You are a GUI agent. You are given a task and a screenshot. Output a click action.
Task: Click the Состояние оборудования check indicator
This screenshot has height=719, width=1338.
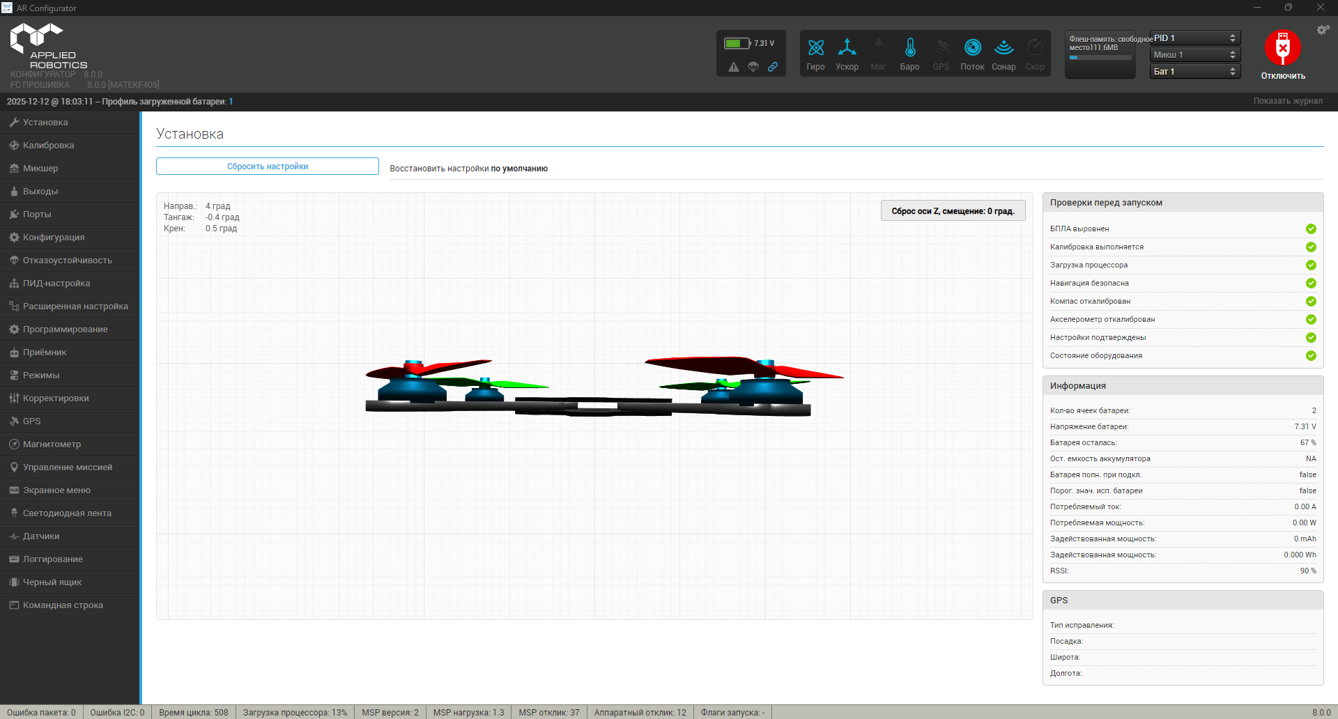click(x=1311, y=356)
